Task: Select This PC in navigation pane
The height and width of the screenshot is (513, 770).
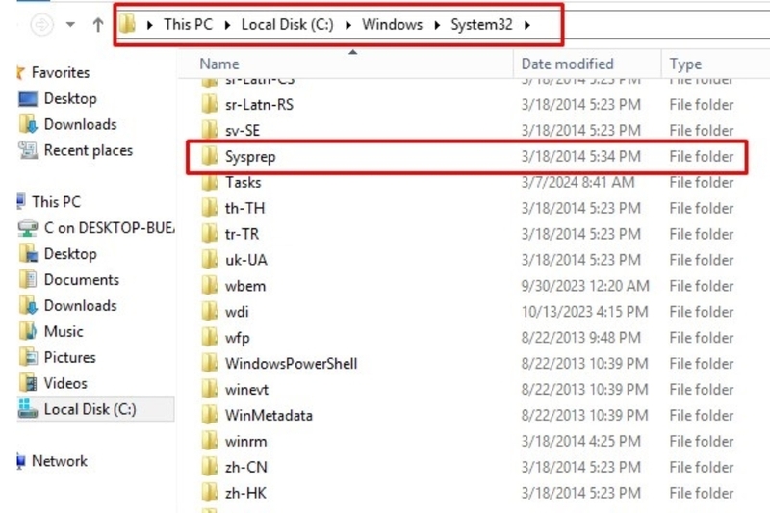Action: (56, 202)
